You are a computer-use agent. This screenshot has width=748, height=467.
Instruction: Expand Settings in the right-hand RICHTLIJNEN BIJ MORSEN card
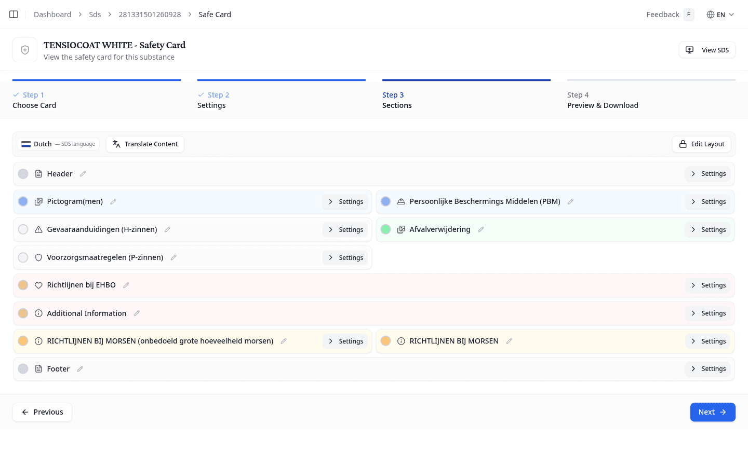707,341
